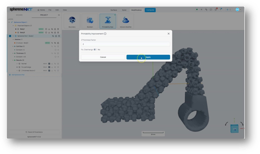This screenshot has height=154, width=260.
Task: Click the Cancel button in dialog
Action: pyautogui.click(x=103, y=57)
